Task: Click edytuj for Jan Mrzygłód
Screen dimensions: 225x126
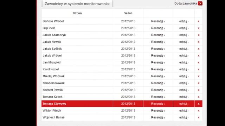Action: point(184,62)
